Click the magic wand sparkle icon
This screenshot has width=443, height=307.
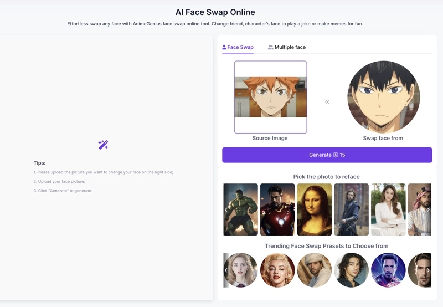[x=103, y=145]
